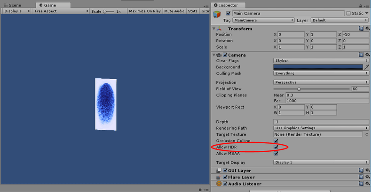371x192 pixels.
Task: Disable the GUI Layer component checkbox
Action: [x=225, y=170]
